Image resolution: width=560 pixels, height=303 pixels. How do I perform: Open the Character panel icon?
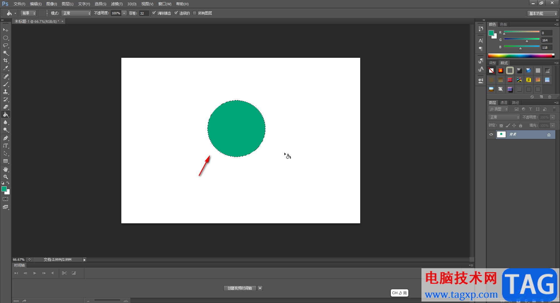(481, 41)
